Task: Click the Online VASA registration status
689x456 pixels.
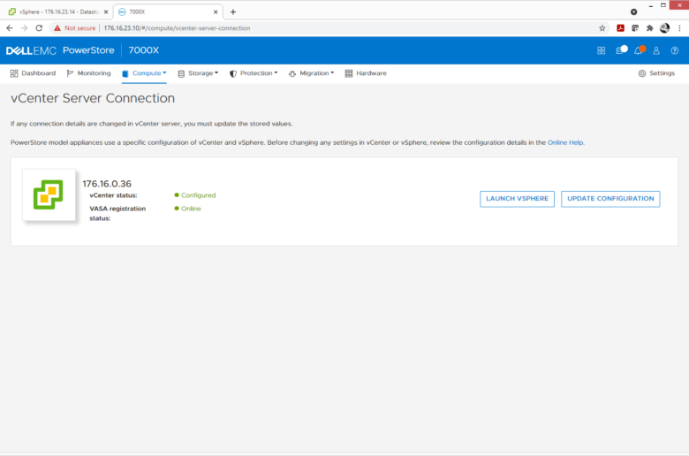Action: (191, 209)
